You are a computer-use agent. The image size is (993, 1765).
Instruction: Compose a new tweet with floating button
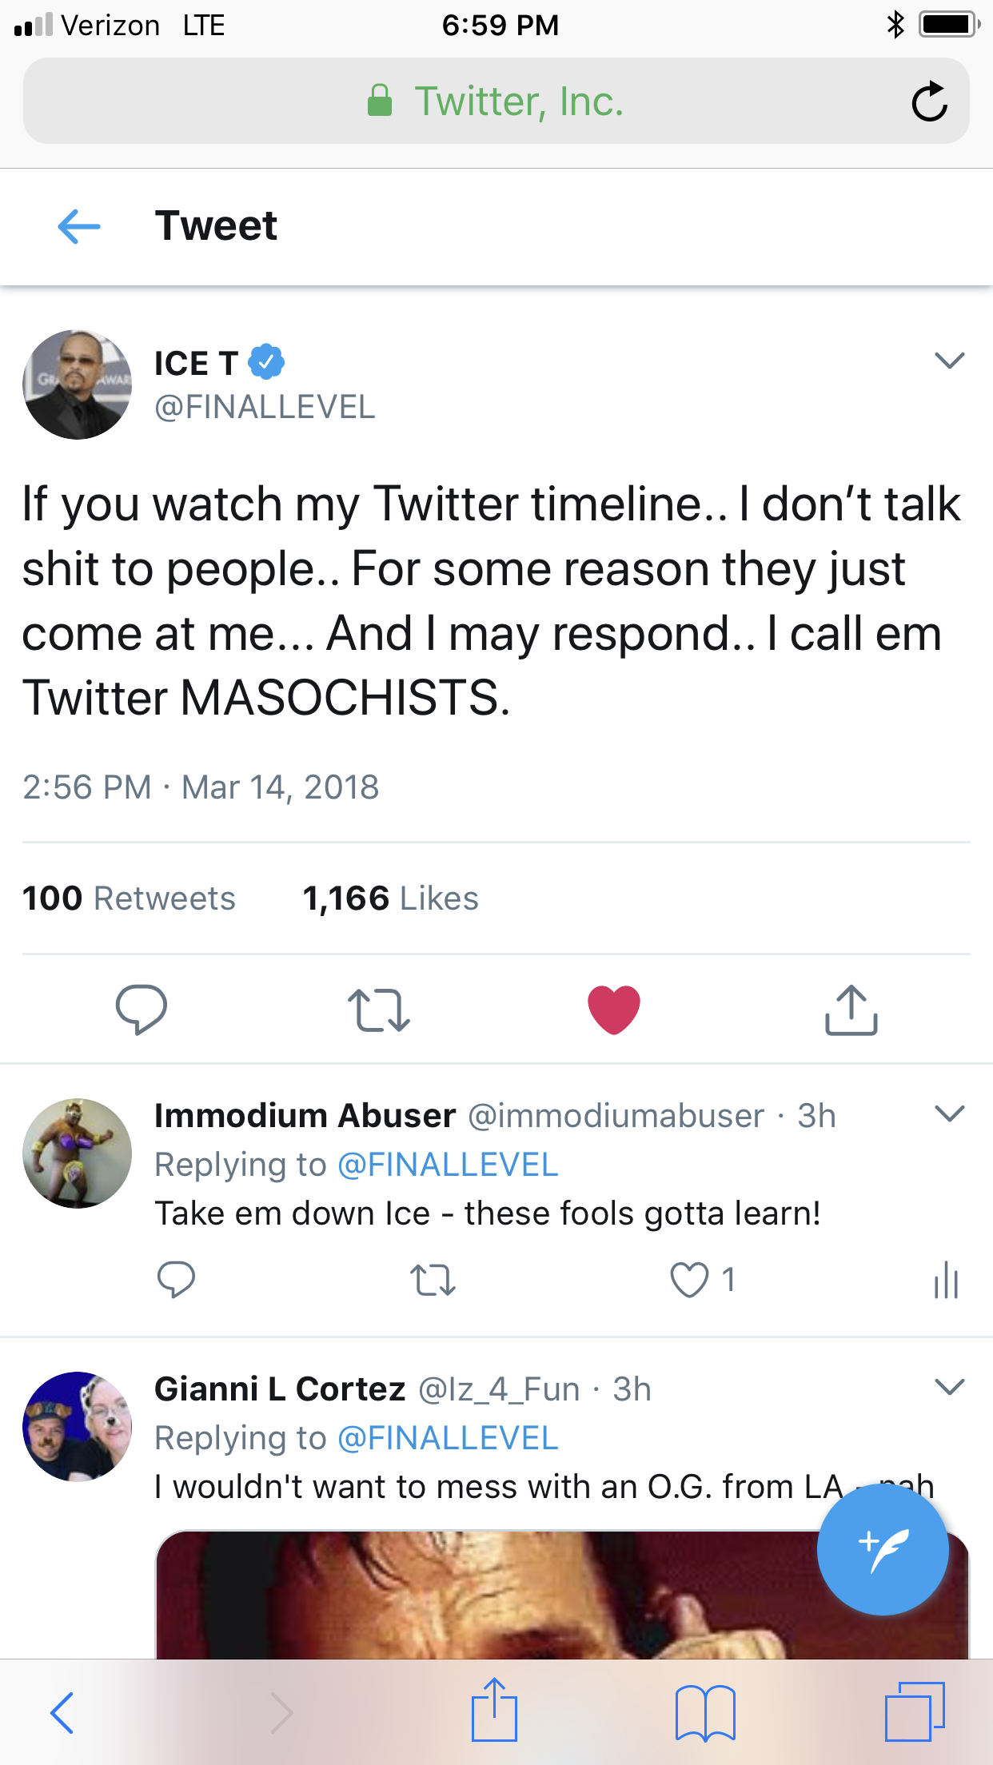[883, 1549]
